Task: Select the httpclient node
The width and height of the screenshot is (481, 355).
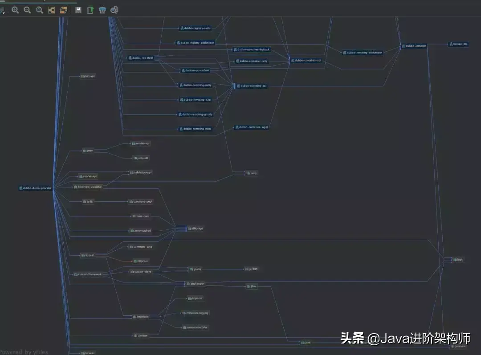Action: click(141, 317)
